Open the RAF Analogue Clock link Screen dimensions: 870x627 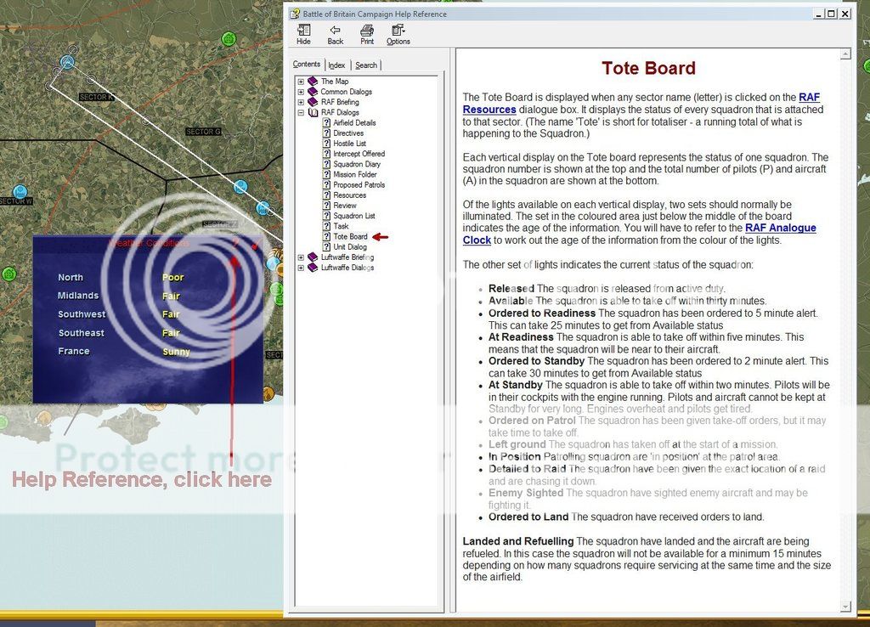782,228
